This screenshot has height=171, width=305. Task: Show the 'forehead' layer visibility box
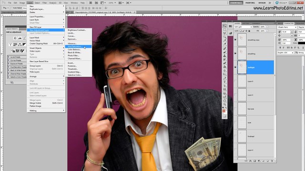tap(235, 136)
